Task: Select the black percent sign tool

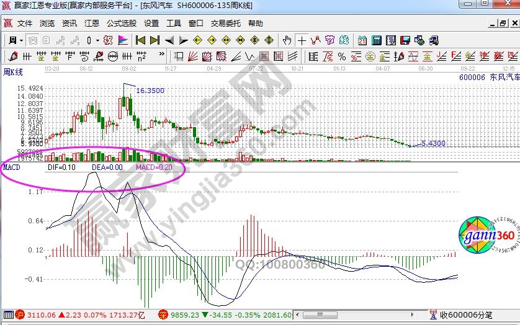Action: [x=341, y=56]
